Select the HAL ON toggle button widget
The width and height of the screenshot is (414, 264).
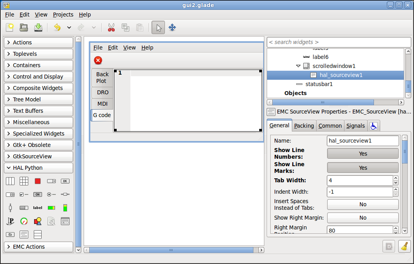[x=38, y=194]
